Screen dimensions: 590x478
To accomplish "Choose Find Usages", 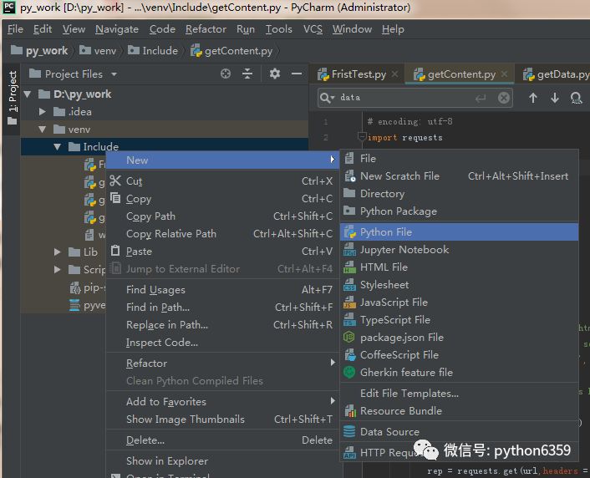I will click(223, 289).
